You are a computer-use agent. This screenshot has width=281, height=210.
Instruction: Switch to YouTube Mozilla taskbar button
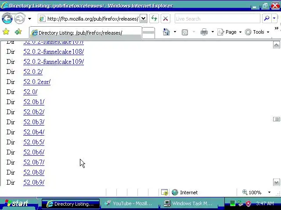130,203
